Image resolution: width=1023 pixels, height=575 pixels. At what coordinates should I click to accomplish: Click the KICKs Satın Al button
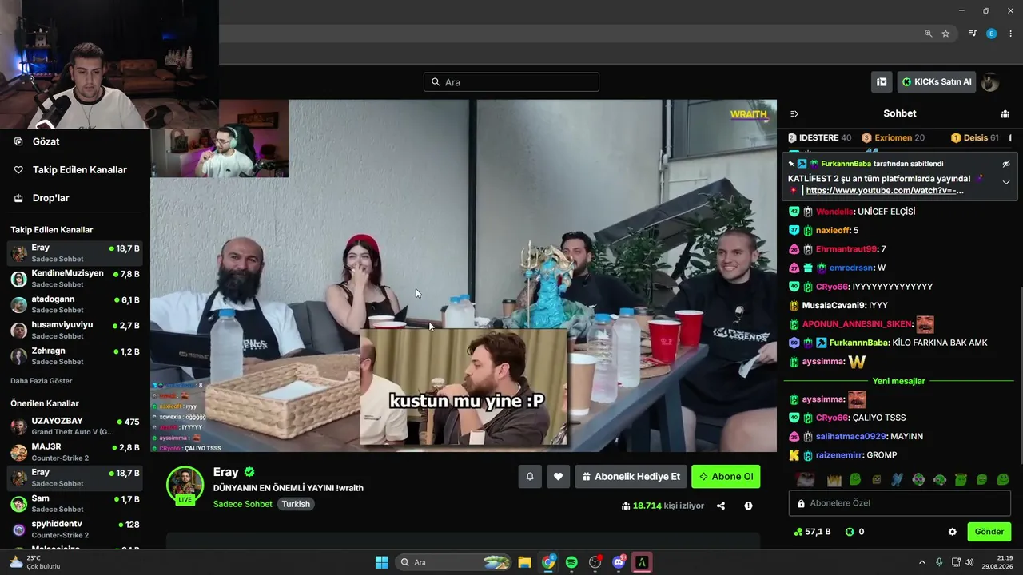click(937, 81)
